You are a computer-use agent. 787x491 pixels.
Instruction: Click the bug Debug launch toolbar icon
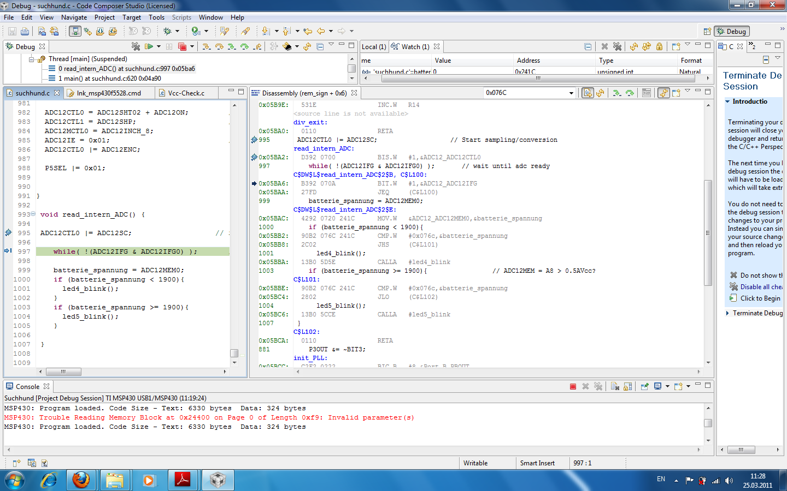pos(168,31)
